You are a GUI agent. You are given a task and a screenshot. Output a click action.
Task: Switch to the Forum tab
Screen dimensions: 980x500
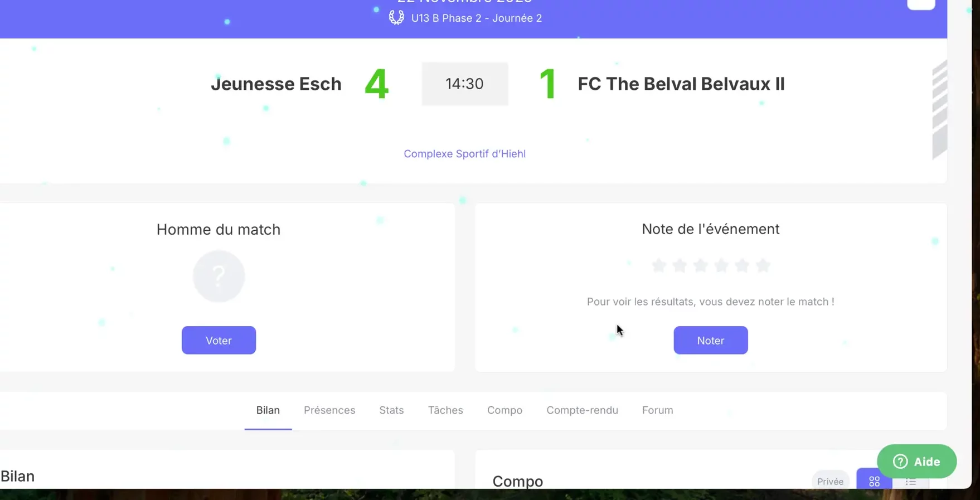click(657, 410)
